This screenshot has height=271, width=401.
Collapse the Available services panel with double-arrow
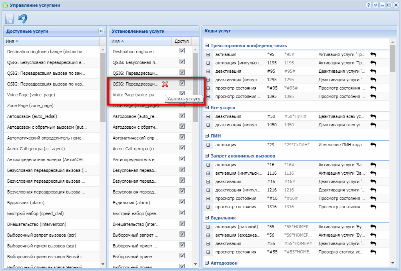pyautogui.click(x=101, y=31)
